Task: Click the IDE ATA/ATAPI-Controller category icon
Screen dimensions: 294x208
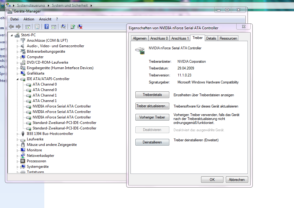Action: point(23,79)
